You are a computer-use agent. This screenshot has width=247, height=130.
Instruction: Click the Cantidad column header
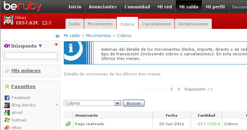click(x=206, y=115)
